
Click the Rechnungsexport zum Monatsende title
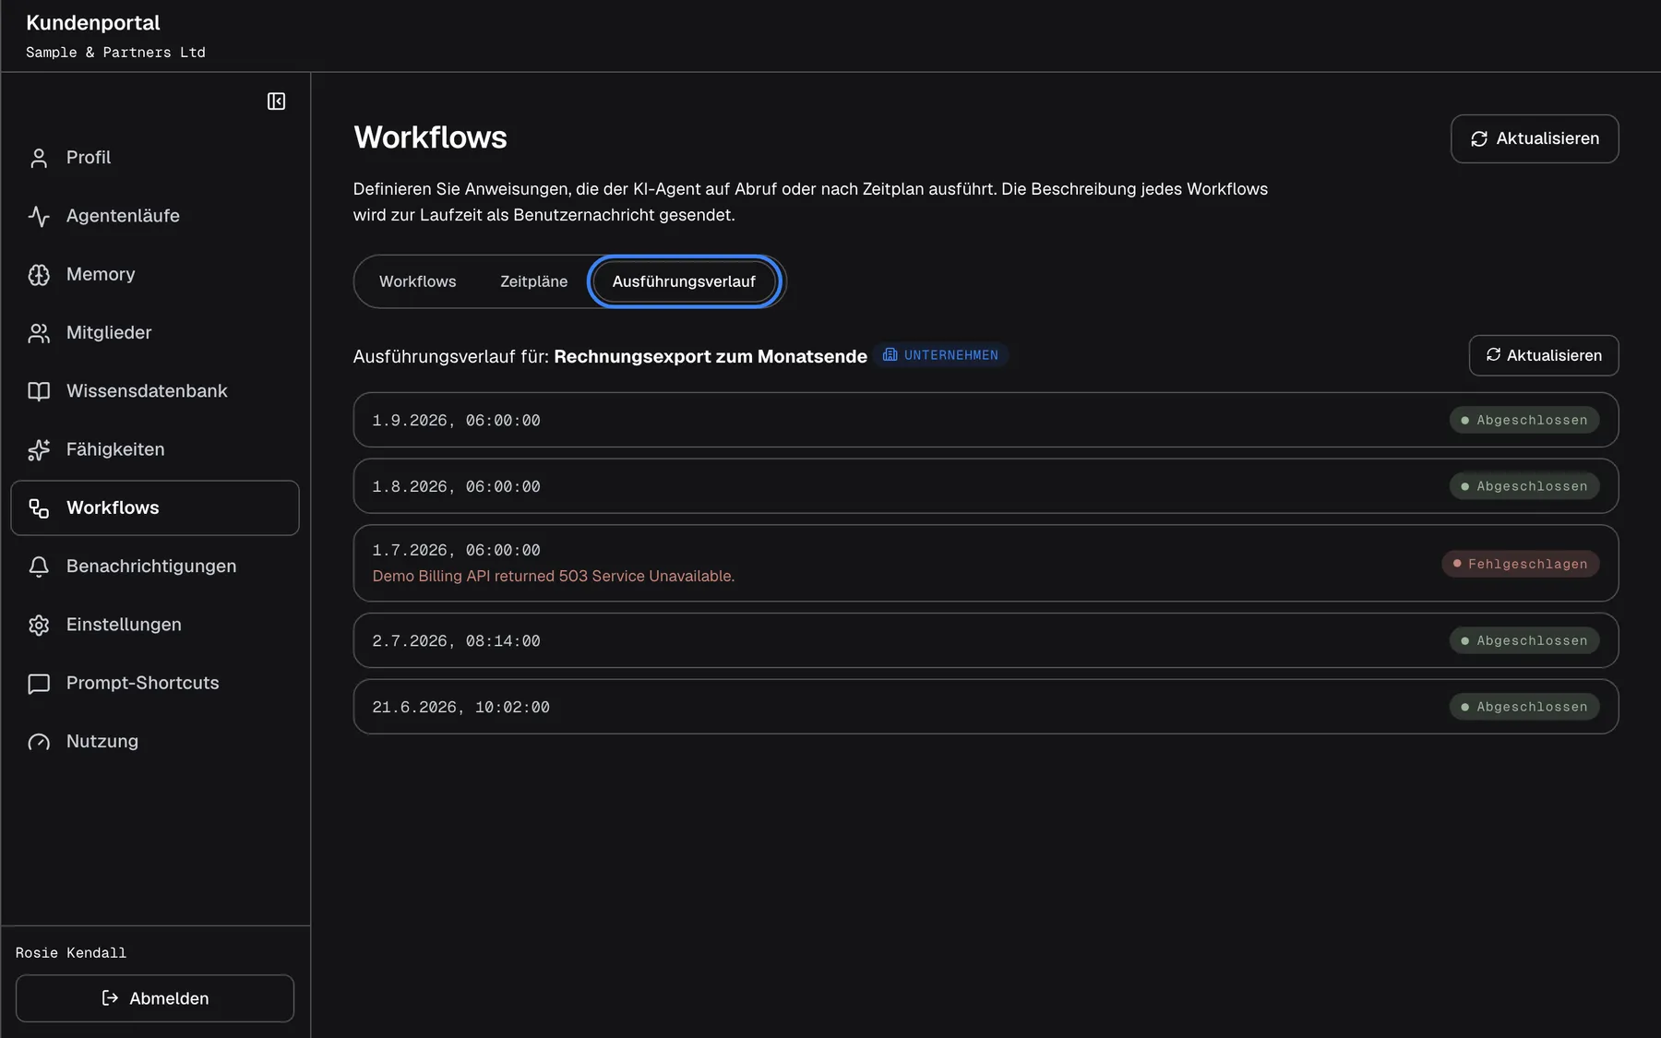(711, 356)
